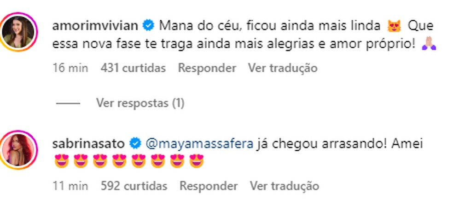Click verified badge next to sabrinasato

coord(135,144)
